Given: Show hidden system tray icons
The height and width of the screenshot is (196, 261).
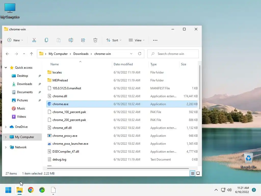Looking at the screenshot, I should click(x=216, y=190).
